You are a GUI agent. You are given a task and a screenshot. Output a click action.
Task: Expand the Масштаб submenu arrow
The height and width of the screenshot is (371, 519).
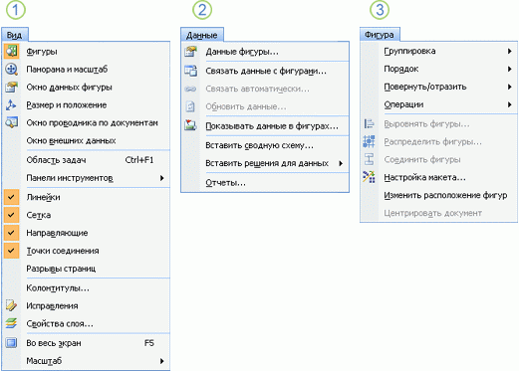[x=162, y=361]
